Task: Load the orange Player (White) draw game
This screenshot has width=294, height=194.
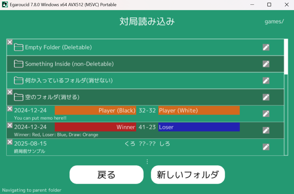Action: tap(199, 111)
